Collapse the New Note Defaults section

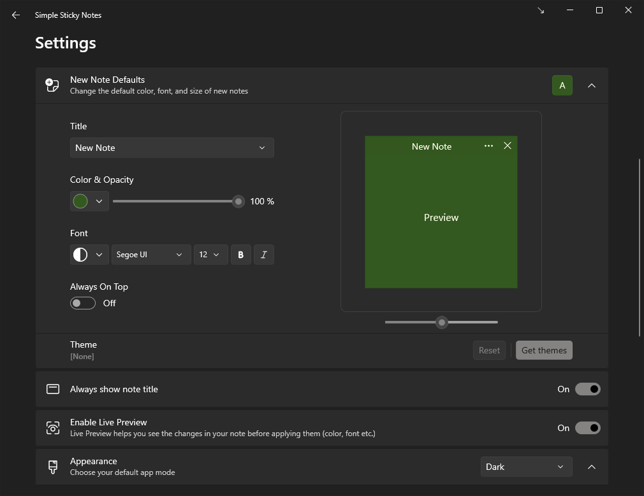(592, 85)
